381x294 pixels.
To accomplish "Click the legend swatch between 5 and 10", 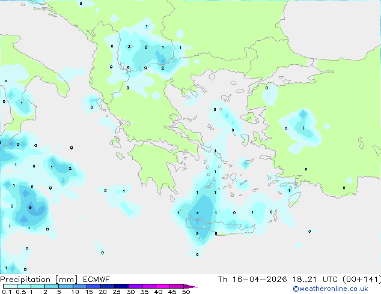I will [66, 286].
